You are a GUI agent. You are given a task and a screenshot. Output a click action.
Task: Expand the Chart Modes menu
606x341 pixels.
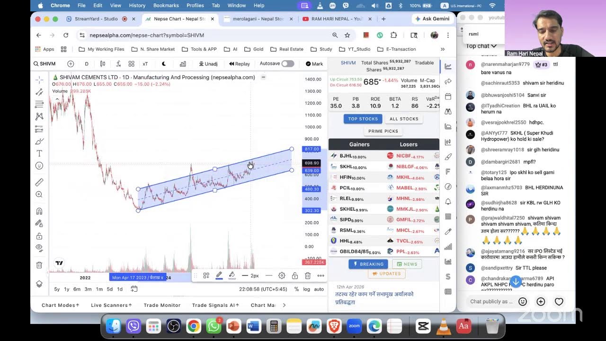click(x=61, y=305)
